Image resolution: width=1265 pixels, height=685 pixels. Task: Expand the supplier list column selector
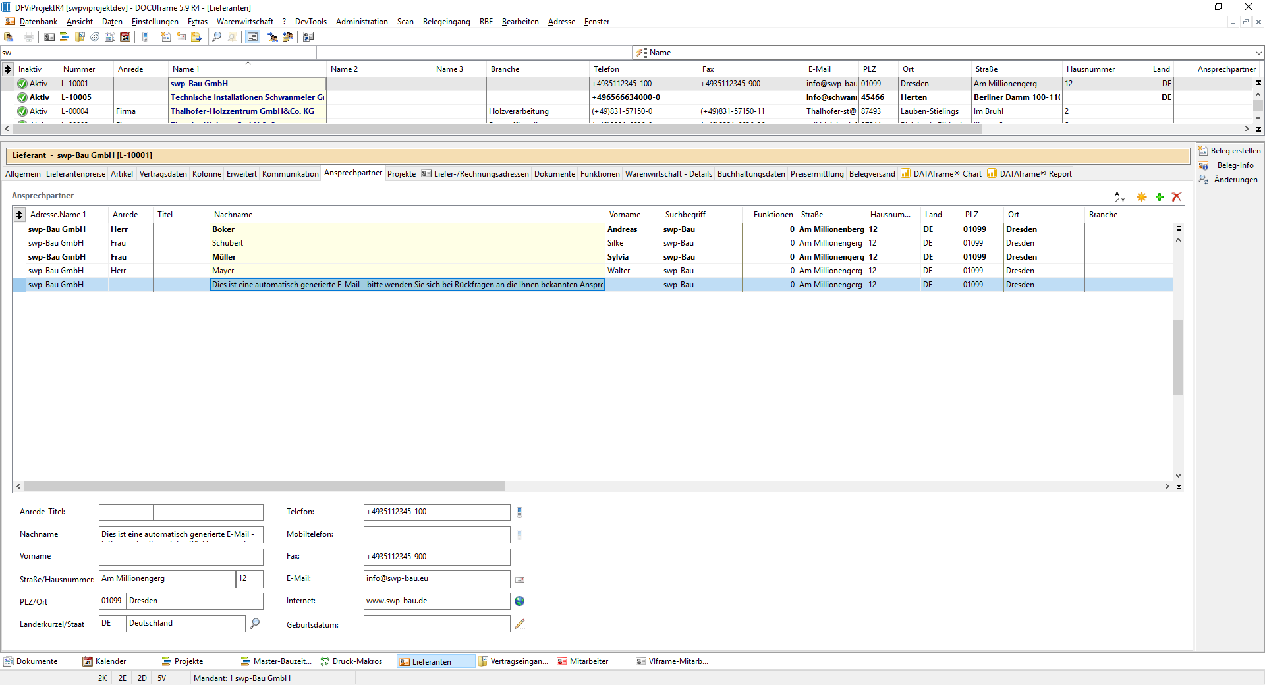click(7, 69)
